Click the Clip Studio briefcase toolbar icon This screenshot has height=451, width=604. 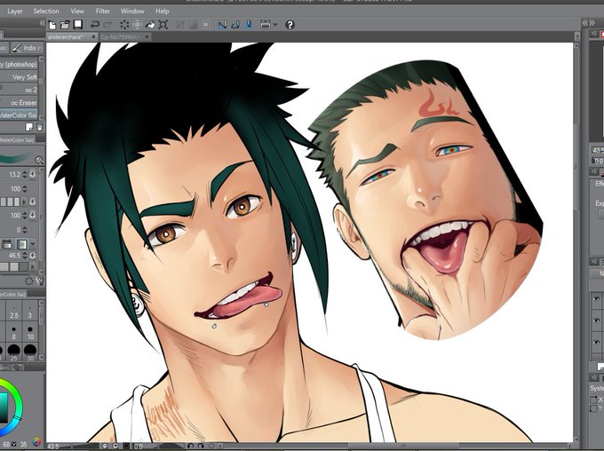(x=266, y=25)
